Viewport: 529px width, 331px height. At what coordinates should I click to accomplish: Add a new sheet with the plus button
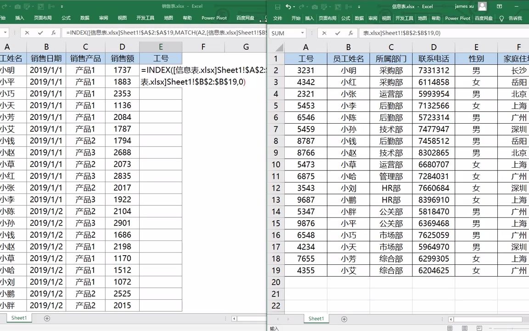pos(344,319)
